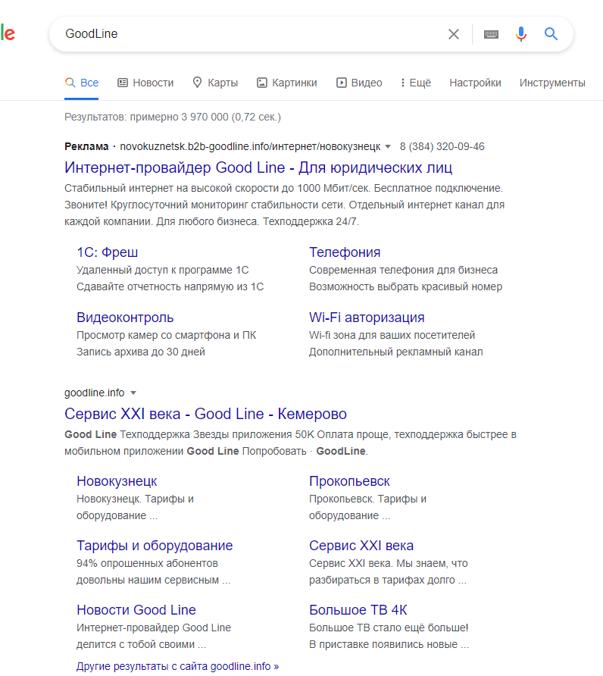This screenshot has width=603, height=676.
Task: Open the Телефония sitelink
Action: click(345, 252)
